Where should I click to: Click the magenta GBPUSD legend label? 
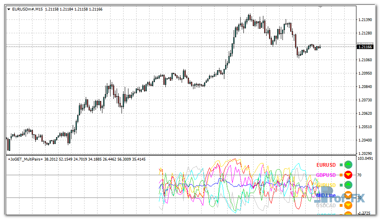[326, 175]
